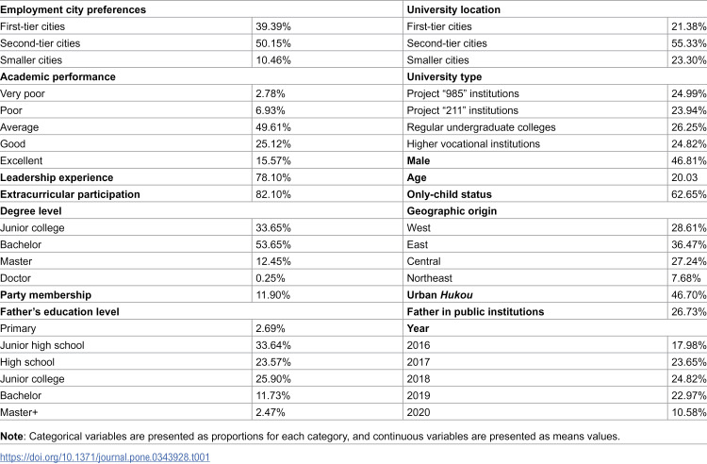The image size is (707, 464).
Task: Click the Employment city preferences heading
Action: click(x=73, y=9)
